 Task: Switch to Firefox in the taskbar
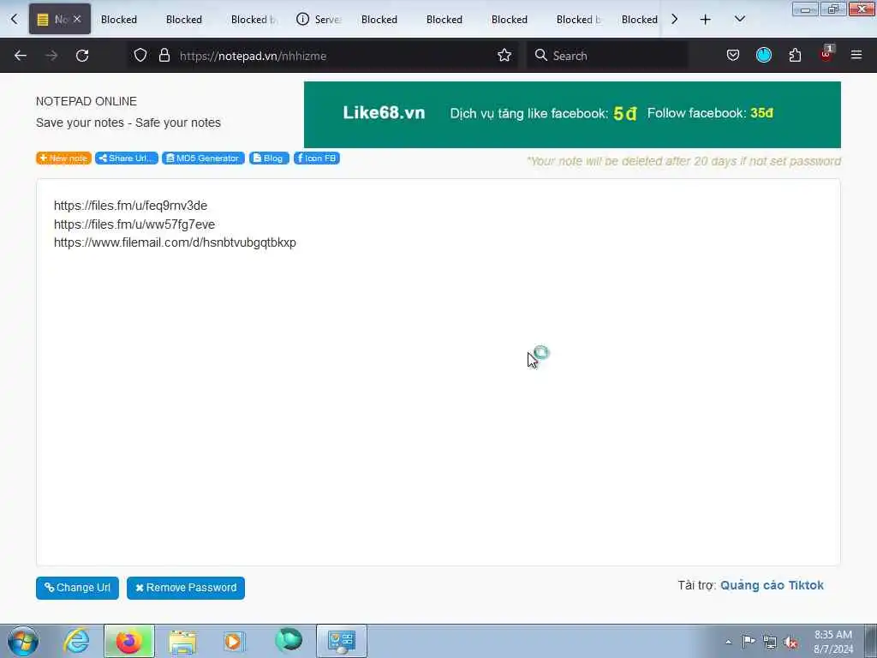tap(129, 641)
